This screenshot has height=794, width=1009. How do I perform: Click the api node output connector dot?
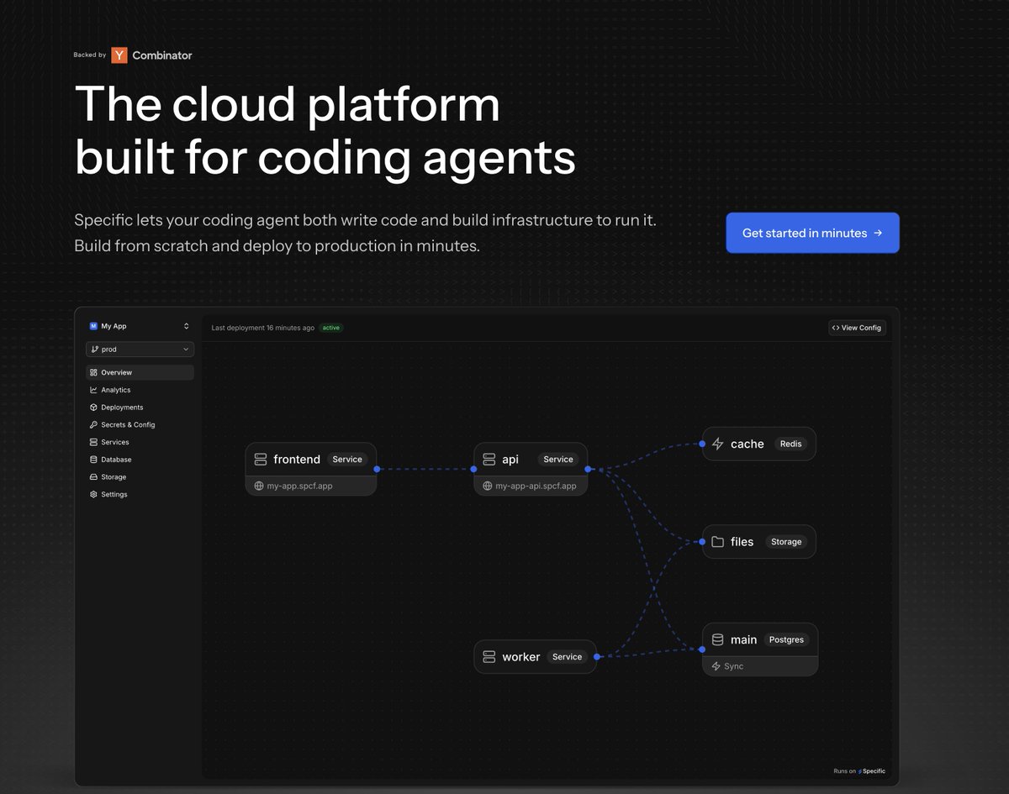pos(588,469)
